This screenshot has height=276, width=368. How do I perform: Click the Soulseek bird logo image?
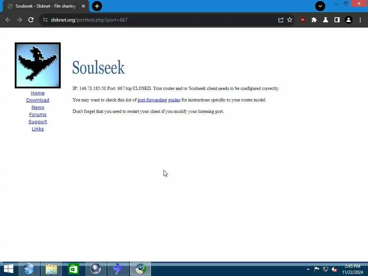(37, 65)
